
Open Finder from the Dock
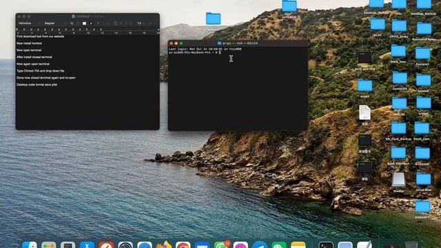coord(30,245)
